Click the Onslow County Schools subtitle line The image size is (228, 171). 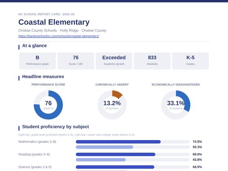62,31
